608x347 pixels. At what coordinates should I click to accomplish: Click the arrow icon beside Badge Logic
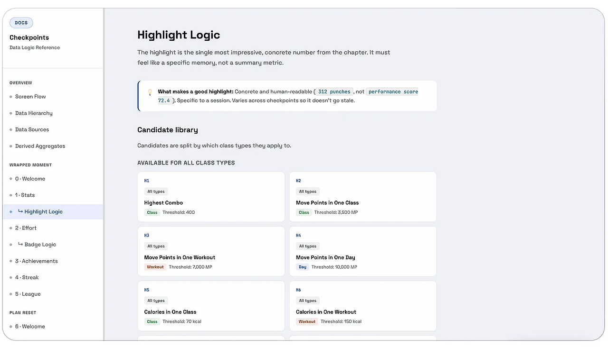click(x=20, y=245)
